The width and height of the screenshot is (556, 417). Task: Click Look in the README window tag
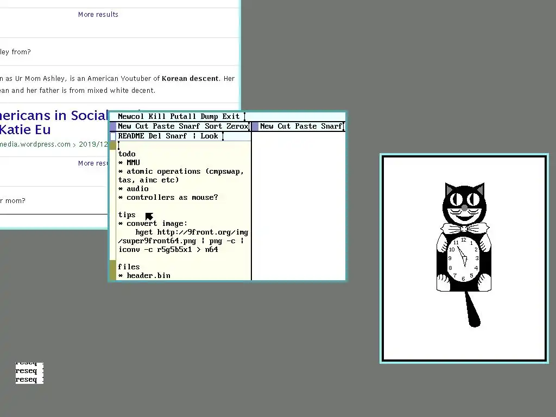209,136
